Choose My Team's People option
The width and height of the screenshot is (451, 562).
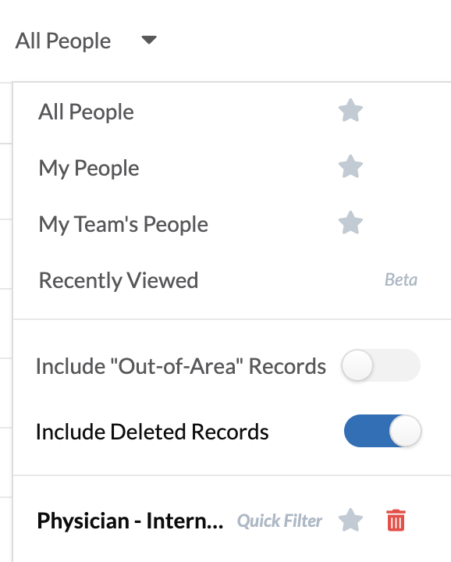pyautogui.click(x=123, y=224)
